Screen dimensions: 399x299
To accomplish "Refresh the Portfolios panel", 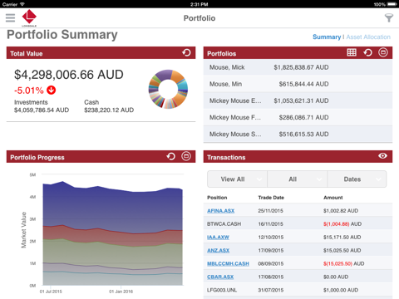I will click(367, 52).
